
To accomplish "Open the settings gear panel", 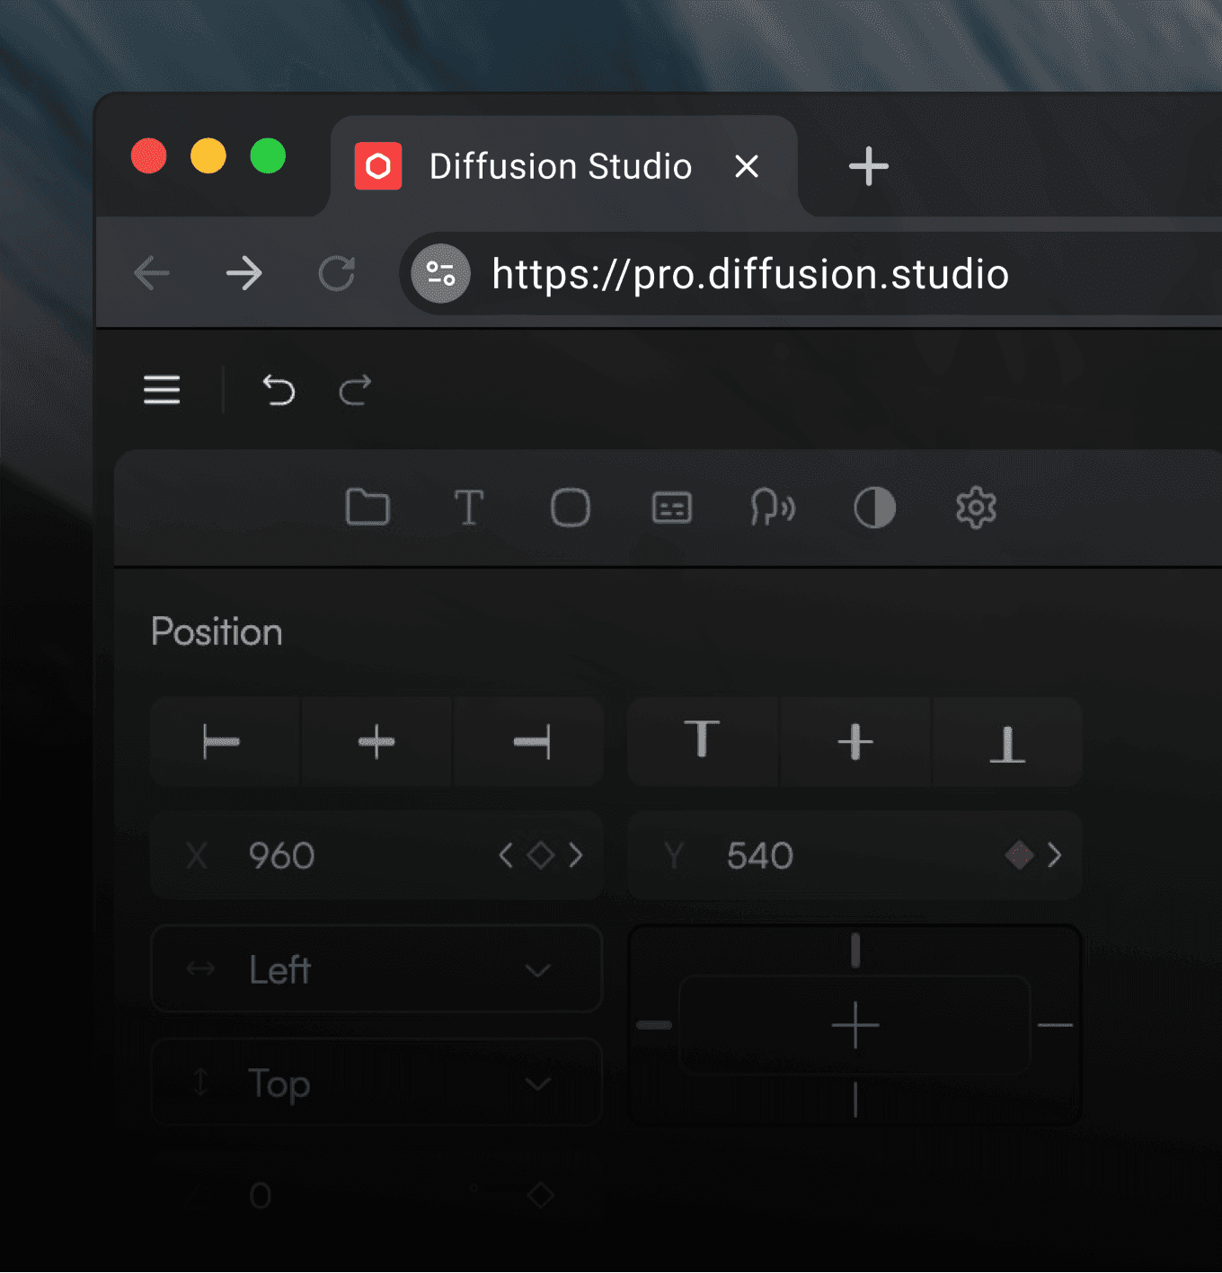I will [976, 508].
